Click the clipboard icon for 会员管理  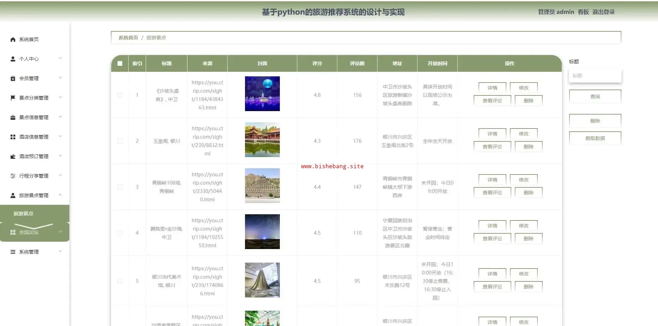(x=13, y=78)
